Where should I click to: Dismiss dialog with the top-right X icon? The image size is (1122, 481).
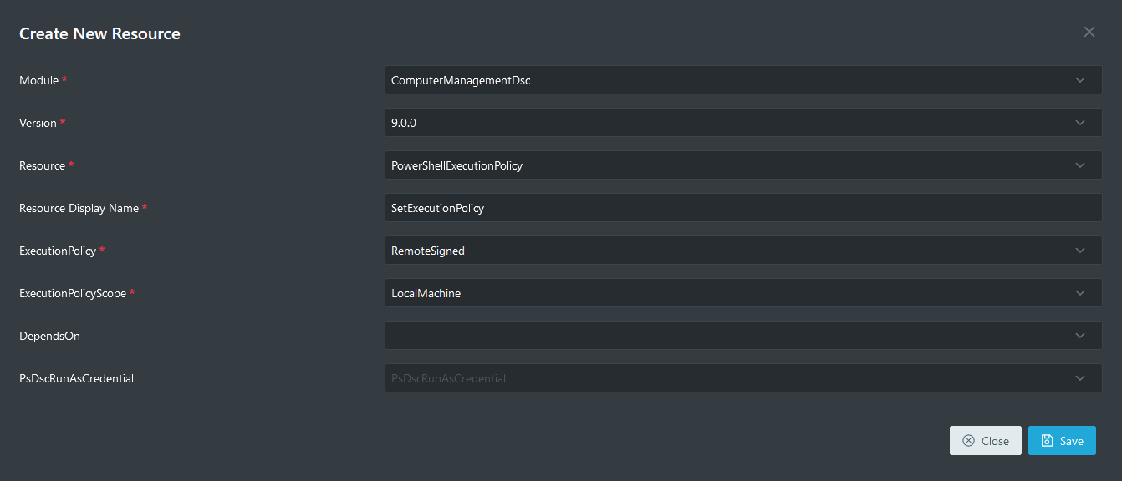[x=1089, y=32]
